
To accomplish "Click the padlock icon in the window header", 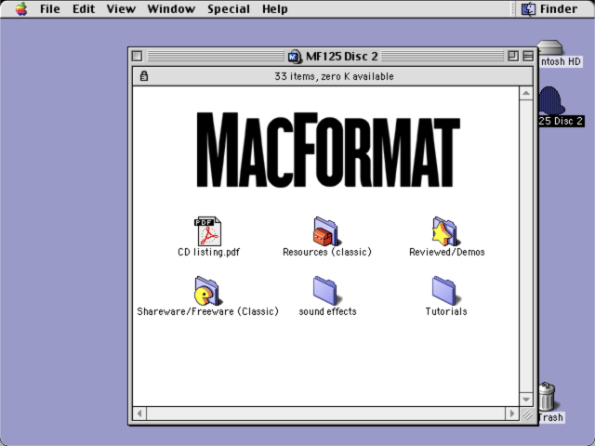I will [x=144, y=76].
